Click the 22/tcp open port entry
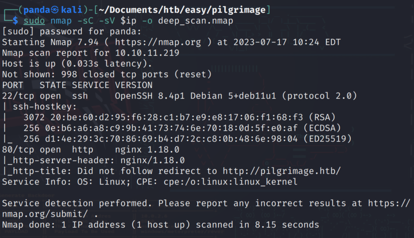 coord(32,96)
